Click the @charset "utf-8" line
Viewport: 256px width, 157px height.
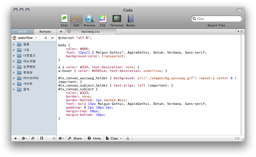[x=75, y=38]
